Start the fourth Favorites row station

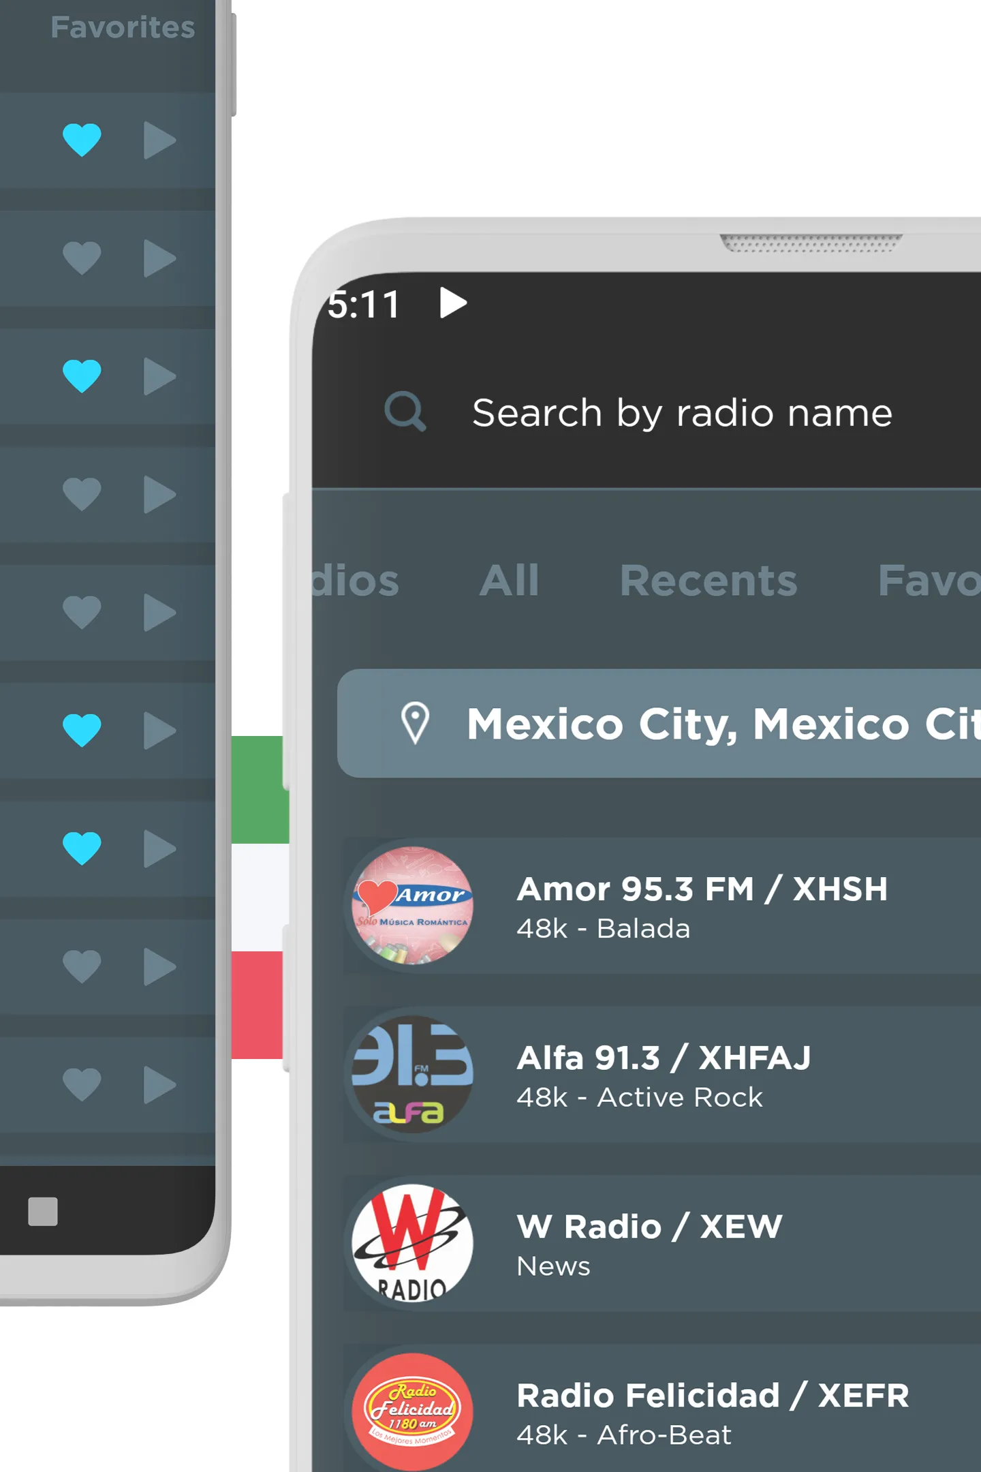160,494
